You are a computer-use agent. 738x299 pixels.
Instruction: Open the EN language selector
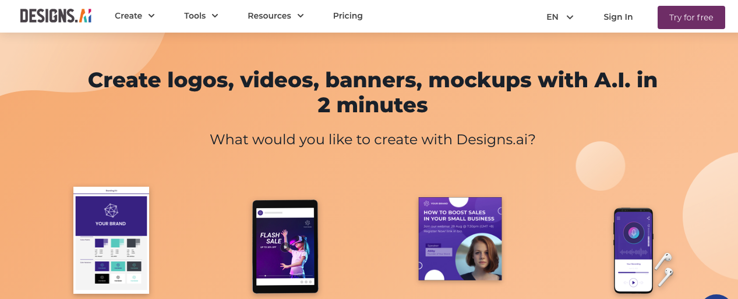tap(560, 17)
